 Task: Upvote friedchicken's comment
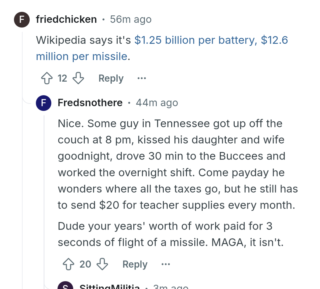[47, 78]
